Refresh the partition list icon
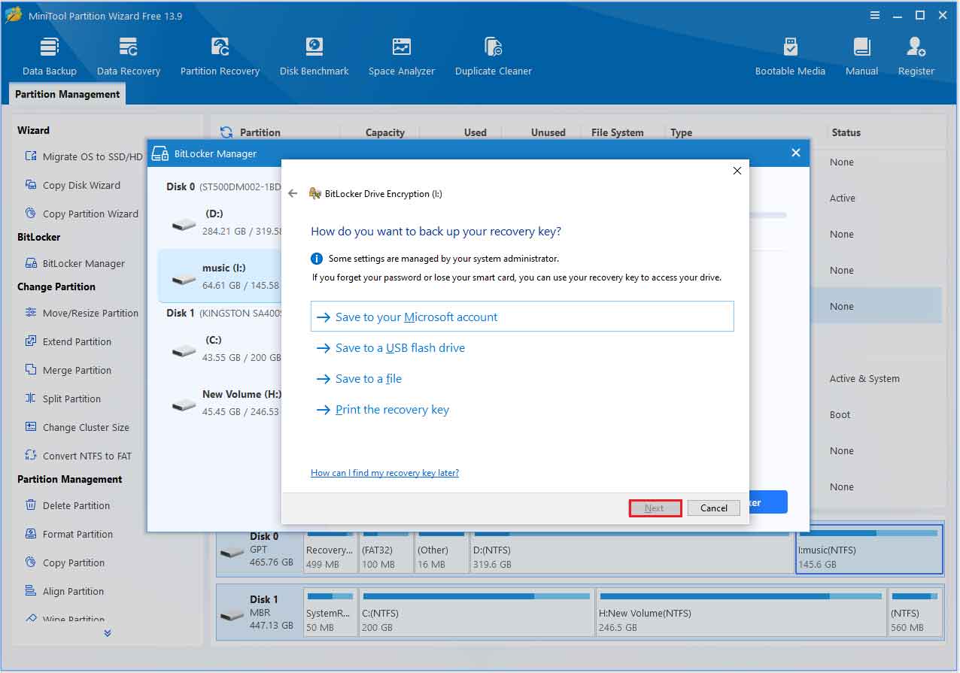The image size is (960, 673). [x=226, y=132]
